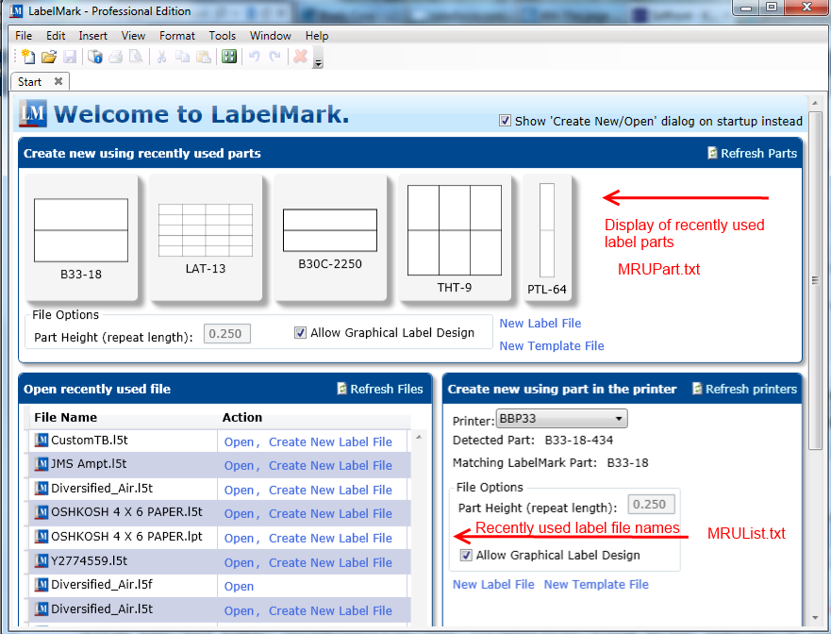Disable 'Allow Graphical Label Design' in File Options
This screenshot has height=634, width=831.
tap(300, 331)
